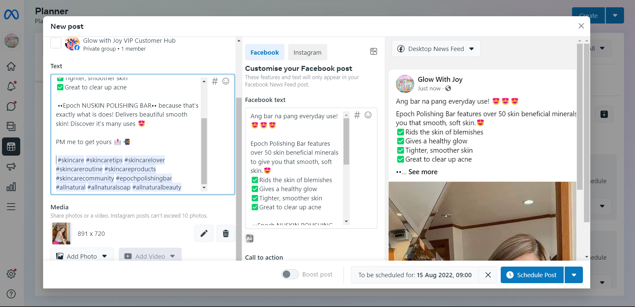Insert hashtag in Facebook text field
The image size is (635, 307).
click(357, 115)
